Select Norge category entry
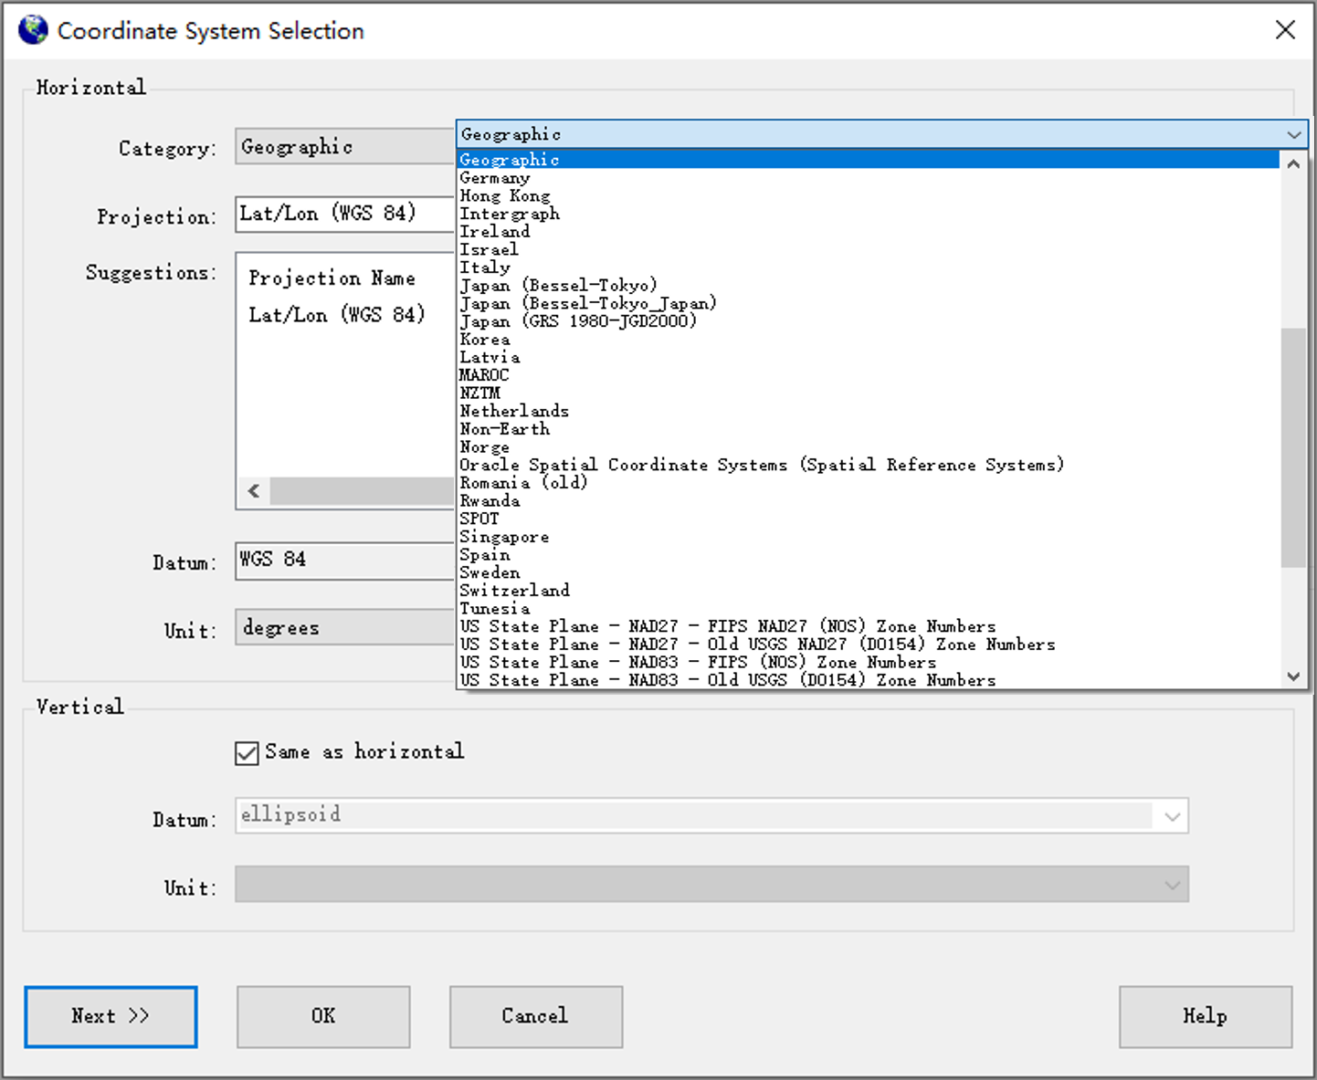Viewport: 1317px width, 1080px height. tap(868, 446)
